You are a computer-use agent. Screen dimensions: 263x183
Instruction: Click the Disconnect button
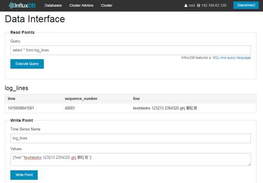(246, 5)
